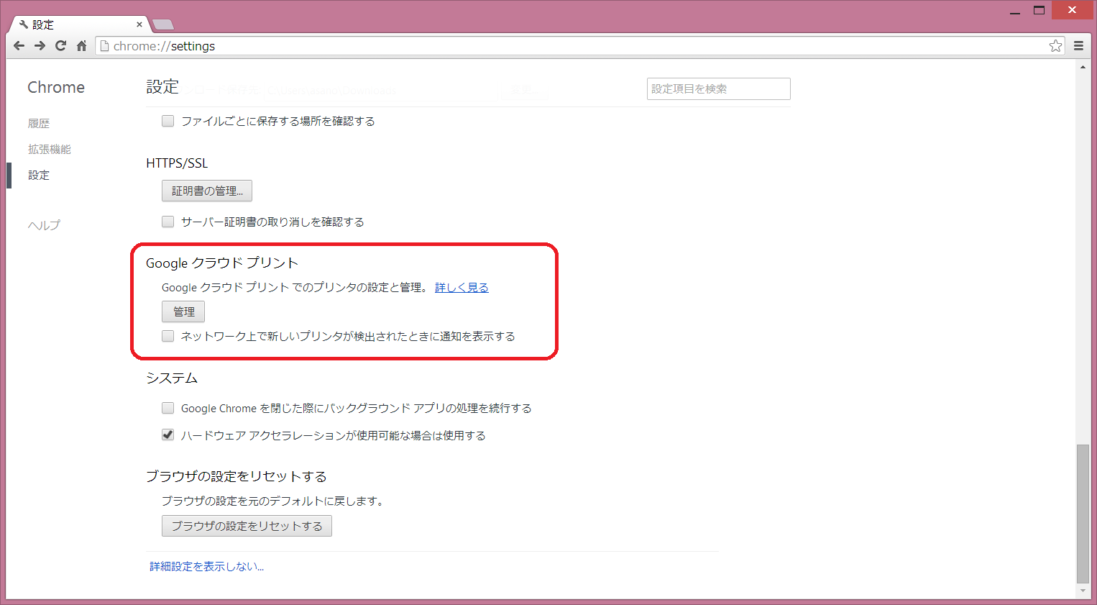Open the 詳しく見る link
1097x605 pixels.
(462, 287)
